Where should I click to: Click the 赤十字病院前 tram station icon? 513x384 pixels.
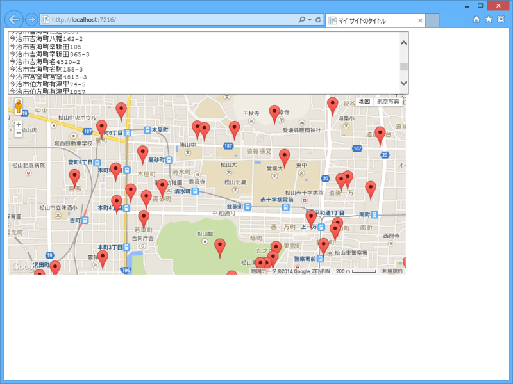click(x=285, y=207)
